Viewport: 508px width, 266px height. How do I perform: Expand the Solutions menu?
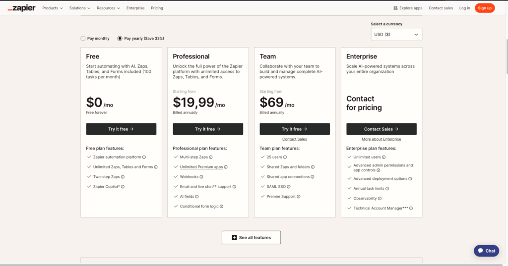pyautogui.click(x=80, y=8)
